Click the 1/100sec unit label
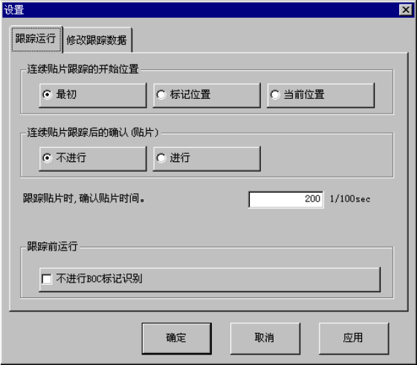This screenshot has height=365, width=417. click(x=350, y=199)
